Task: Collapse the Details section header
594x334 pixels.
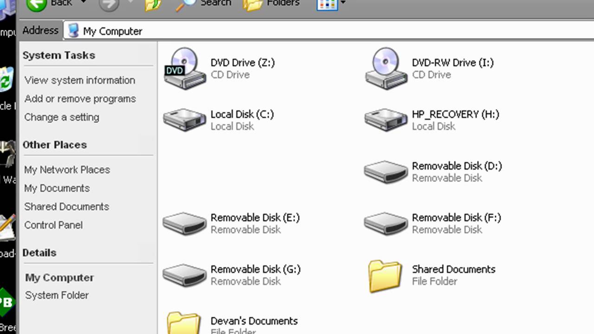Action: tap(39, 253)
